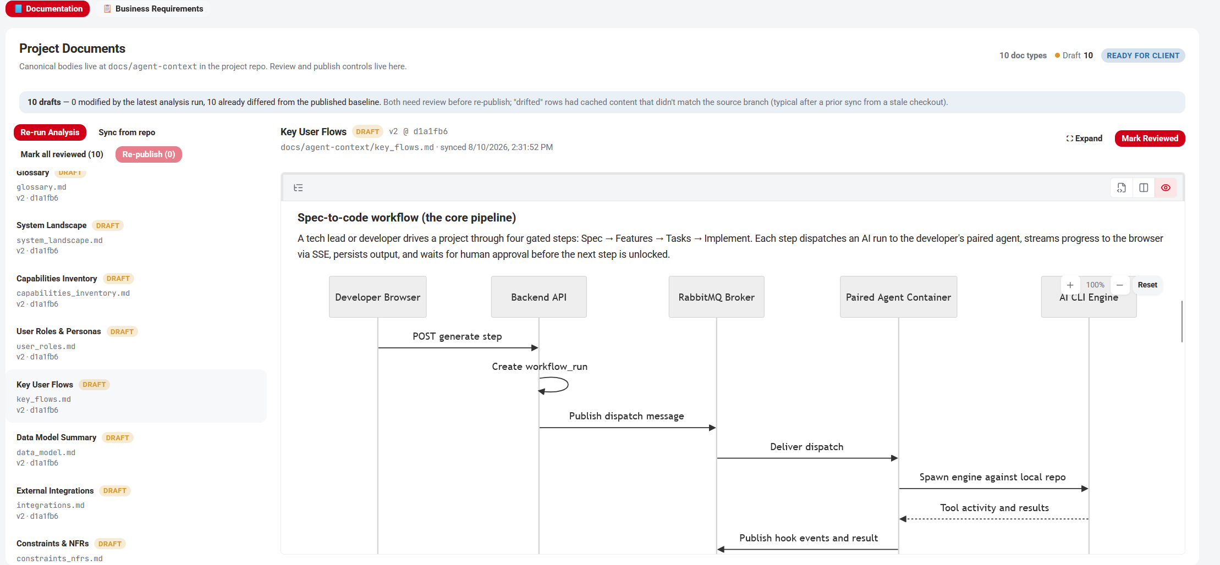Click the DRAFT badge beside the Key User Flows heading
The height and width of the screenshot is (565, 1220).
(x=367, y=132)
